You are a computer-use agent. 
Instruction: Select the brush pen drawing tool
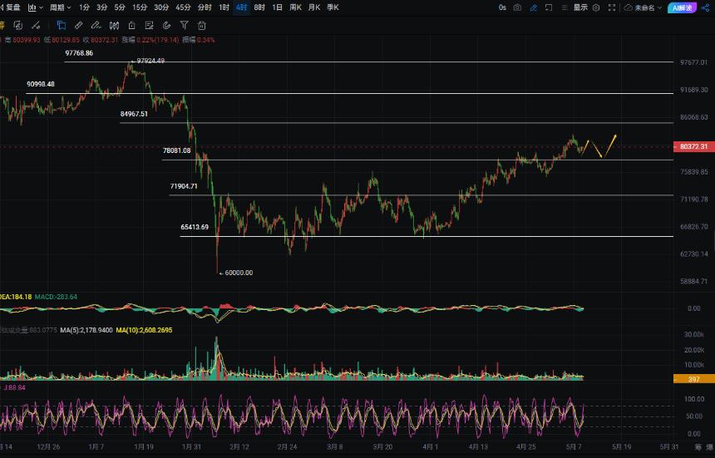click(96, 26)
